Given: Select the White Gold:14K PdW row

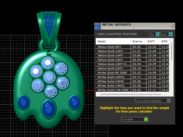Looking at the screenshot, I should (132, 90).
